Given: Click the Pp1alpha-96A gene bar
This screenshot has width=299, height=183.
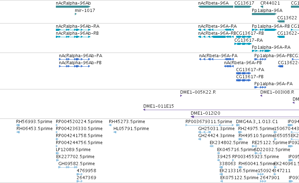Looking at the screenshot, I should (264, 14).
